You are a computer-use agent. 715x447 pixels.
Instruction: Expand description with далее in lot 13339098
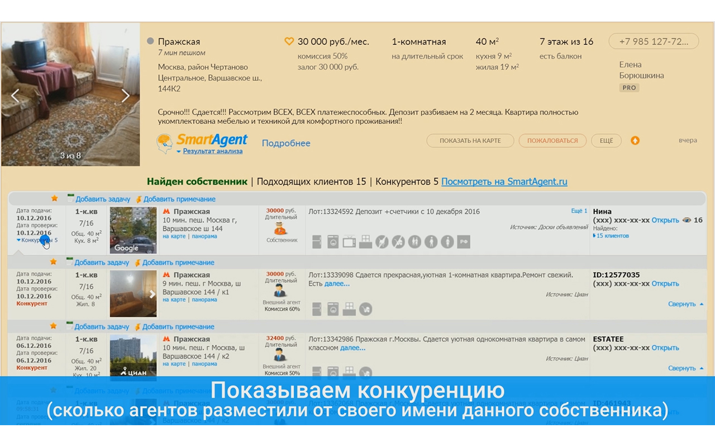tap(337, 284)
